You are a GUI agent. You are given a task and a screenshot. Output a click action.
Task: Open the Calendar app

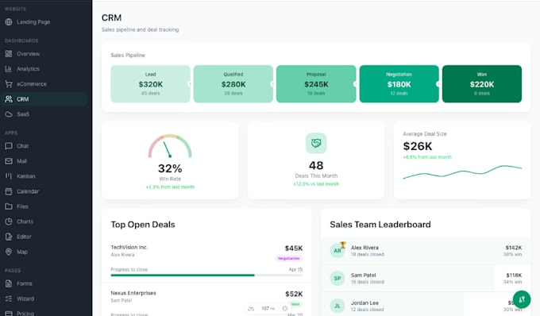coord(28,191)
